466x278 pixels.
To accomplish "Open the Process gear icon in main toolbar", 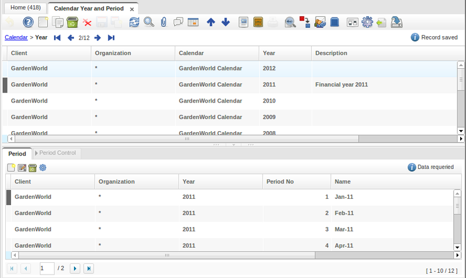I will click(x=367, y=23).
